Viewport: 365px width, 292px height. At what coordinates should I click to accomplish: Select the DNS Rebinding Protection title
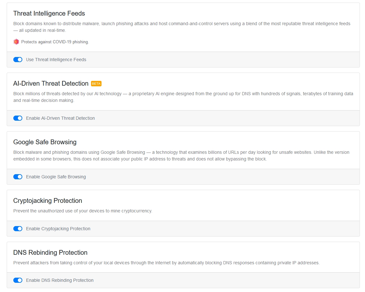click(50, 253)
